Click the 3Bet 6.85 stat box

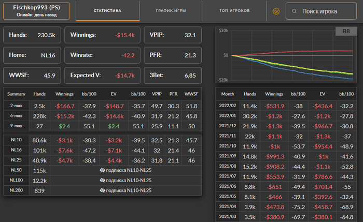coord(173,76)
